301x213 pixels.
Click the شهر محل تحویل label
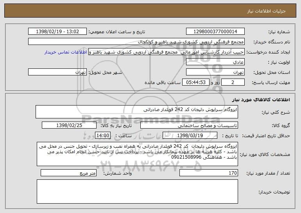(105, 73)
